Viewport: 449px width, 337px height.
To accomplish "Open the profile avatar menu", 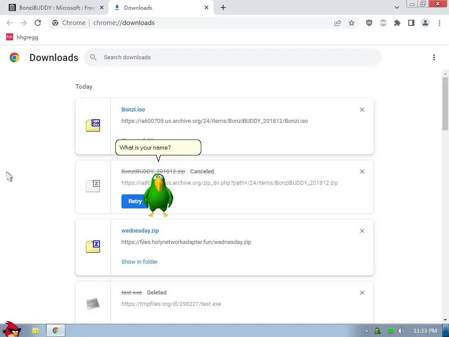I will tap(425, 23).
